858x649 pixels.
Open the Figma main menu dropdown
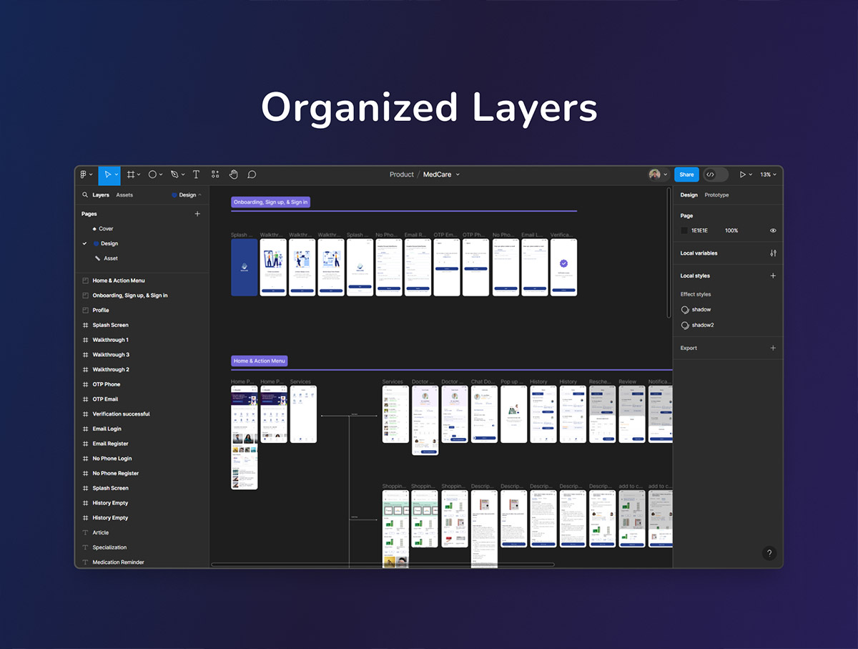86,175
